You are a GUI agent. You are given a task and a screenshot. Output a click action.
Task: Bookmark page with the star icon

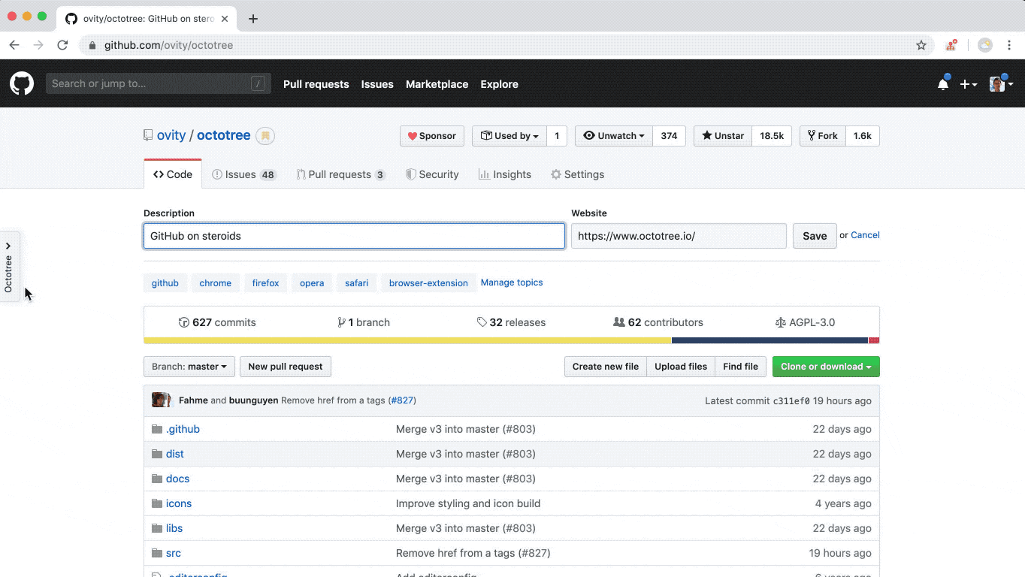[x=921, y=45]
